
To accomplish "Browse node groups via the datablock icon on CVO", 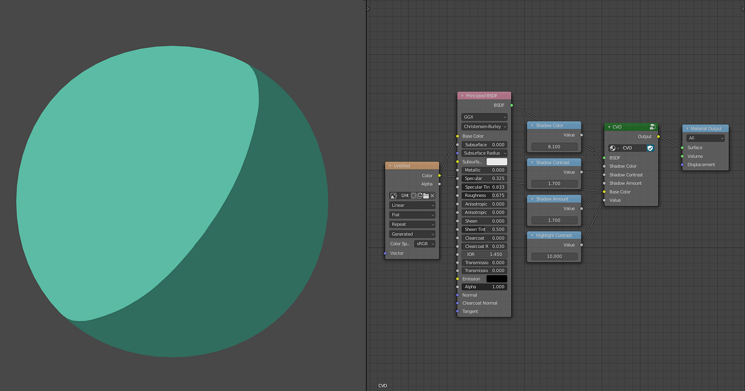I will click(612, 148).
